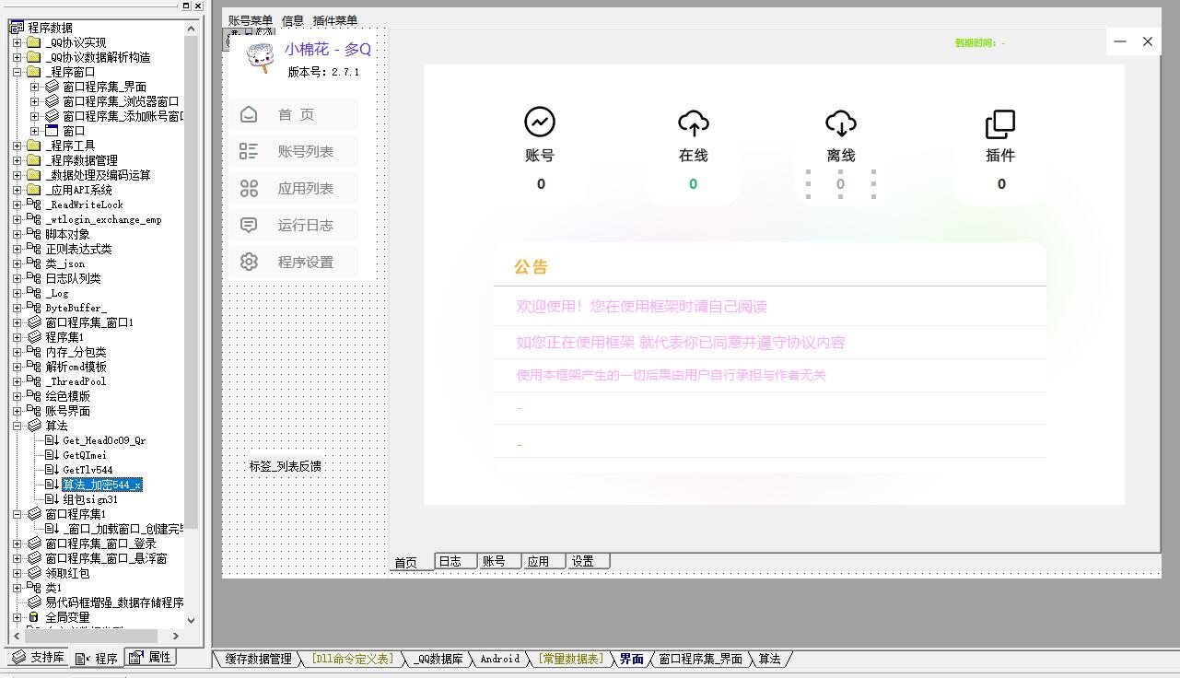1180x678 pixels.
Task: Click the gear icon beside 程序设置
Action: tap(249, 262)
